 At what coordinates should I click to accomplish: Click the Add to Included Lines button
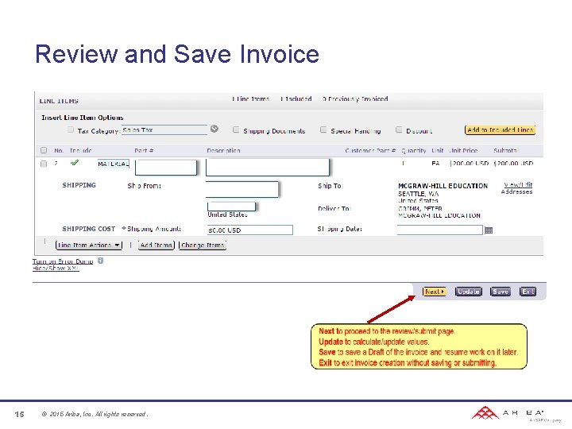[x=500, y=129]
